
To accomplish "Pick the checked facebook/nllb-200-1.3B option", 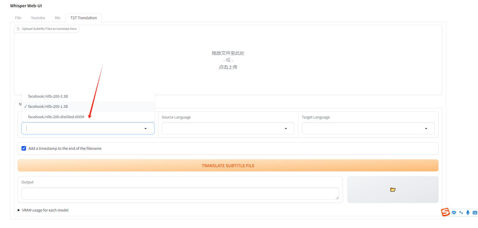I will tap(48, 107).
